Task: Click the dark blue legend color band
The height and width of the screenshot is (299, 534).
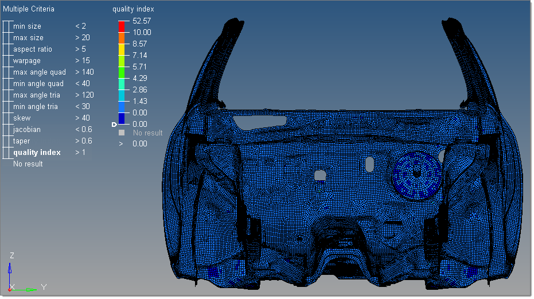Action: pos(122,118)
